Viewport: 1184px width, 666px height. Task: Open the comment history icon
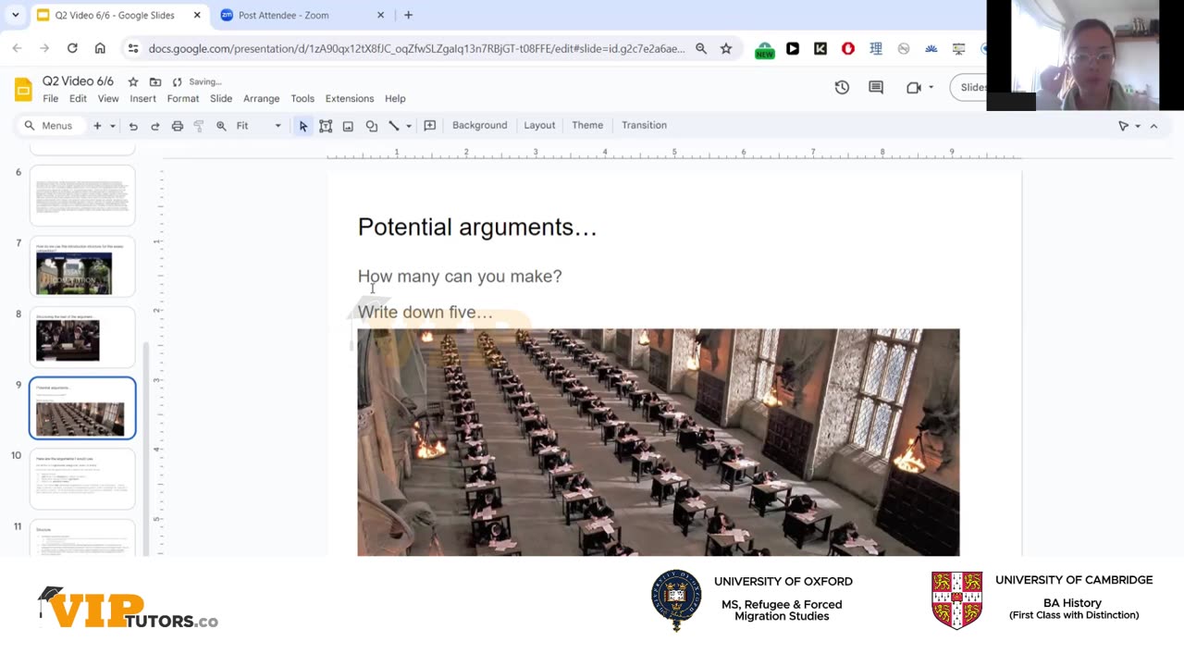pyautogui.click(x=876, y=88)
